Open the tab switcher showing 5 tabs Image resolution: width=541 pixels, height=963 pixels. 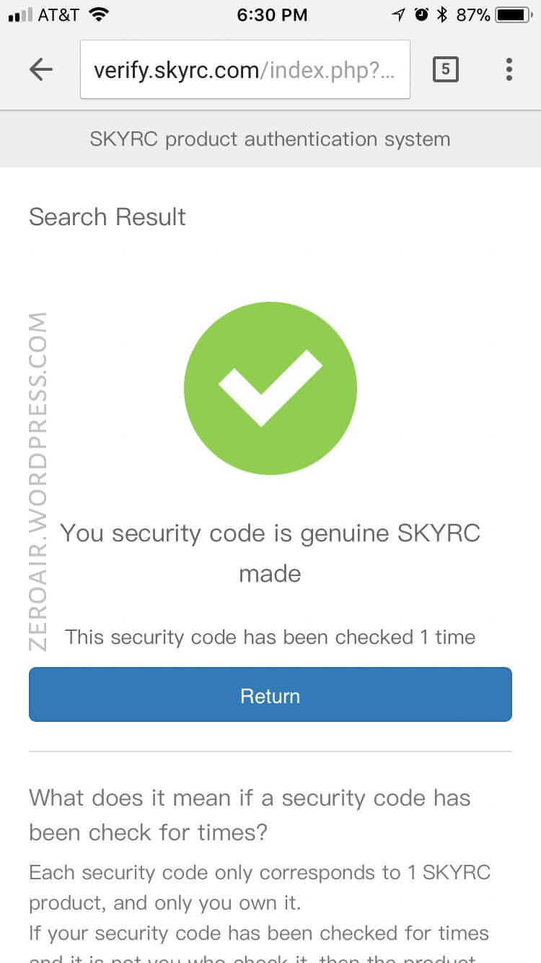pos(445,69)
